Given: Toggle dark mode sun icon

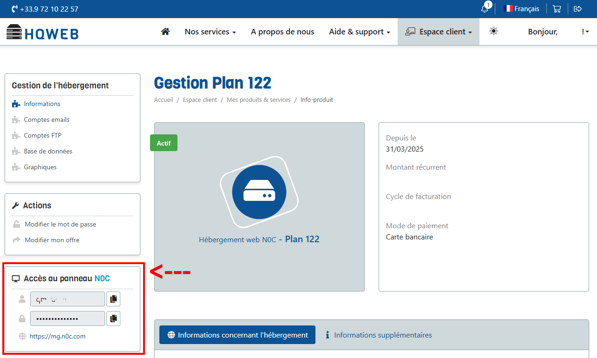Looking at the screenshot, I should tap(493, 31).
